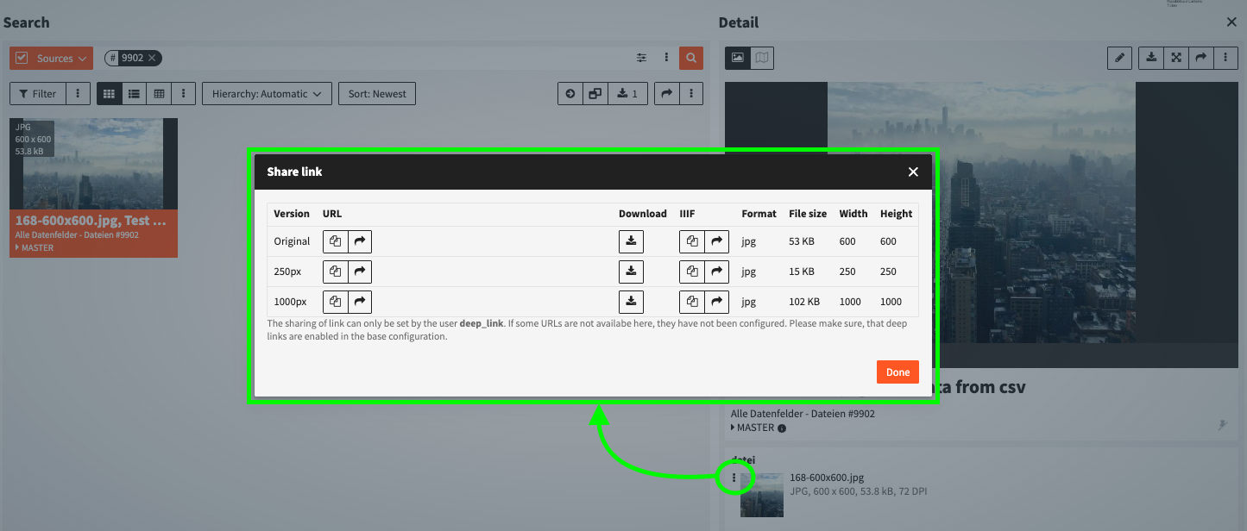Open the Filter button

(x=38, y=94)
